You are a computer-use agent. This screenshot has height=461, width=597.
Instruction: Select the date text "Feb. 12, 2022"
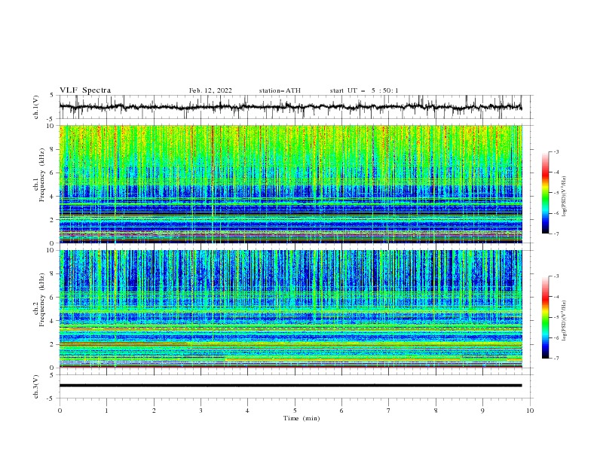point(210,90)
